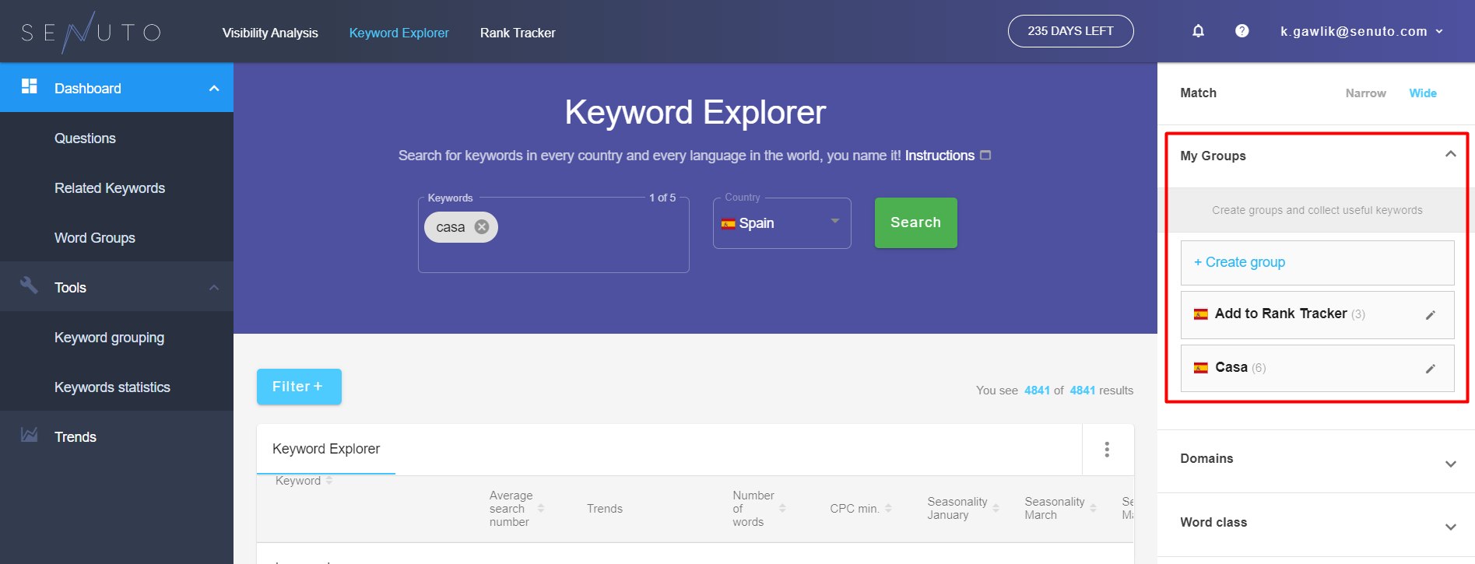Image resolution: width=1475 pixels, height=564 pixels.
Task: Select Narrow match mode
Action: (x=1365, y=93)
